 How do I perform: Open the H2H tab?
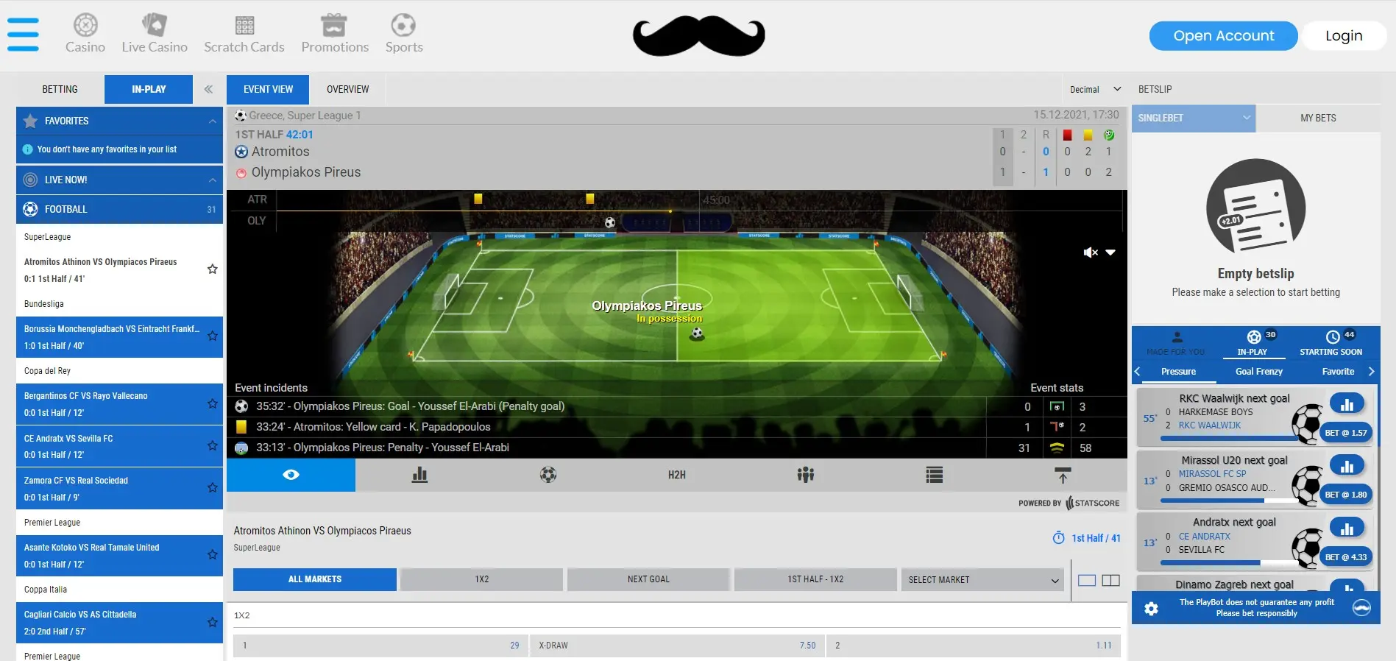[677, 475]
